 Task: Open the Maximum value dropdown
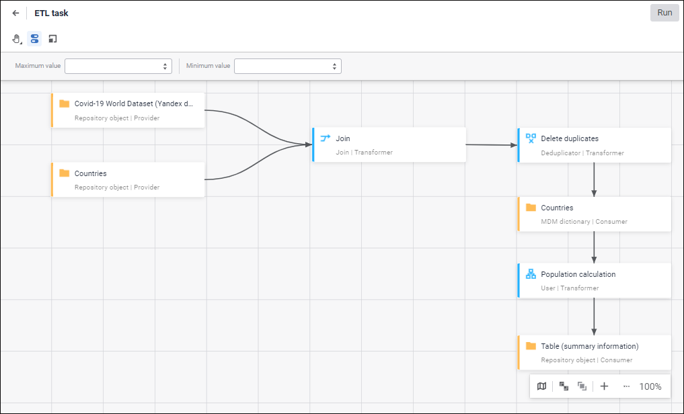(118, 66)
